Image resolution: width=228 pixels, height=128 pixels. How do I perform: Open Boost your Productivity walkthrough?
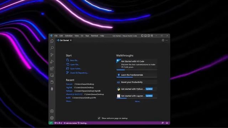pyautogui.click(x=137, y=82)
